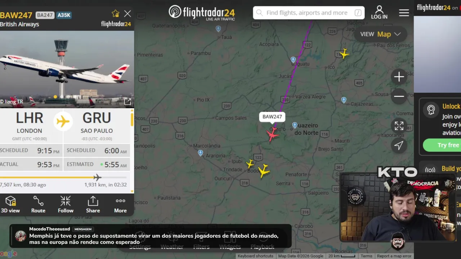This screenshot has height=259, width=461.
Task: Select the red BAW247 plane on the map
Action: [272, 134]
